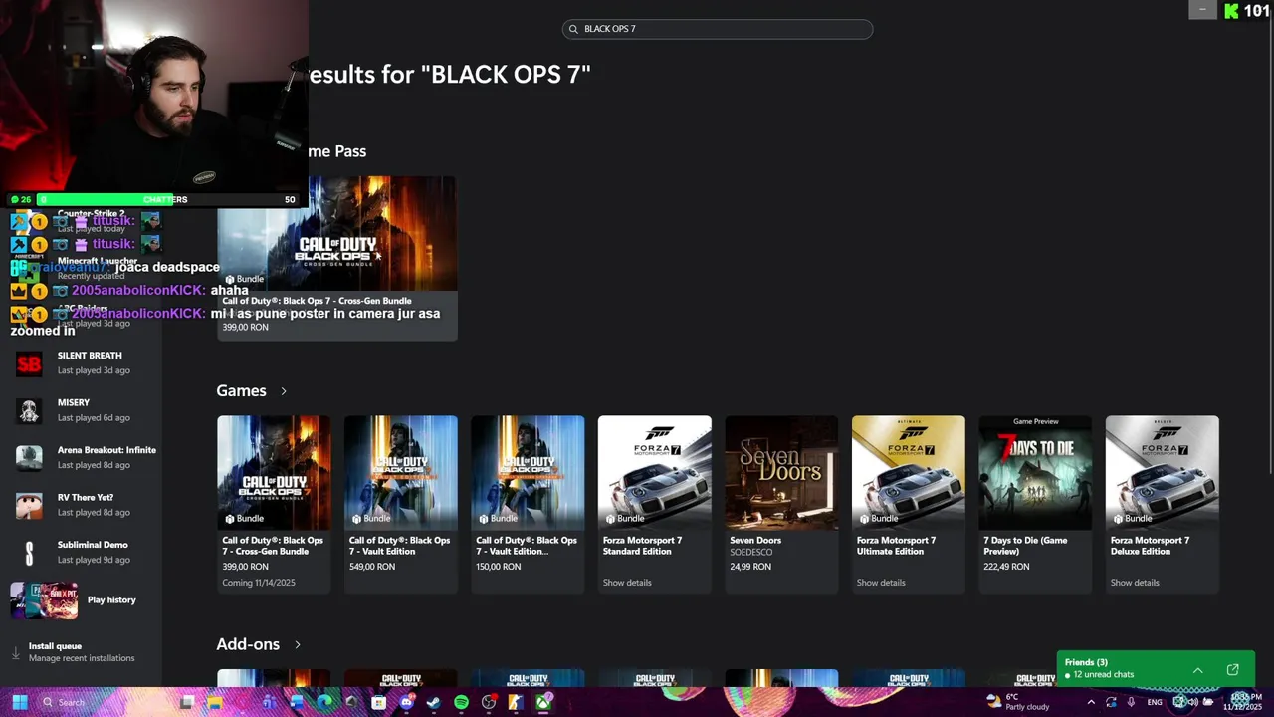Image resolution: width=1274 pixels, height=717 pixels.
Task: Open Steam from the taskbar
Action: coord(433,702)
